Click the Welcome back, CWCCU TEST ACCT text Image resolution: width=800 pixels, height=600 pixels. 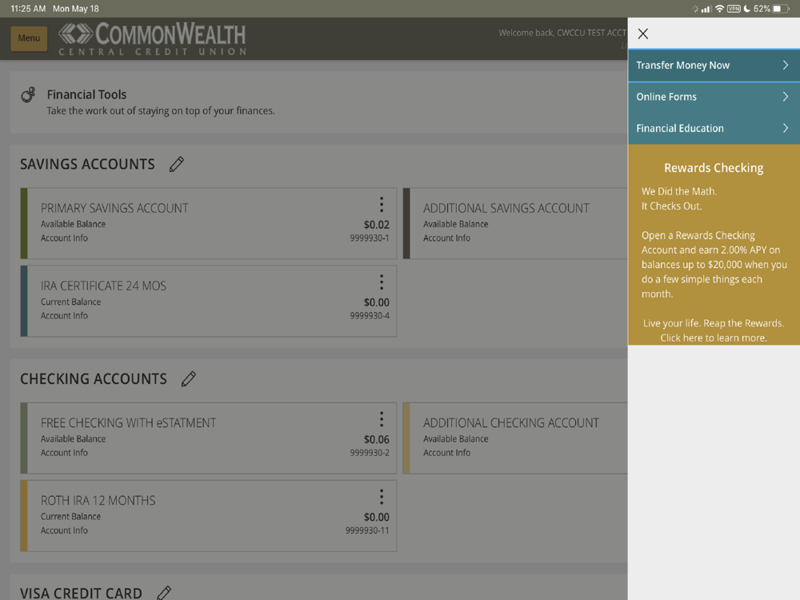point(562,33)
